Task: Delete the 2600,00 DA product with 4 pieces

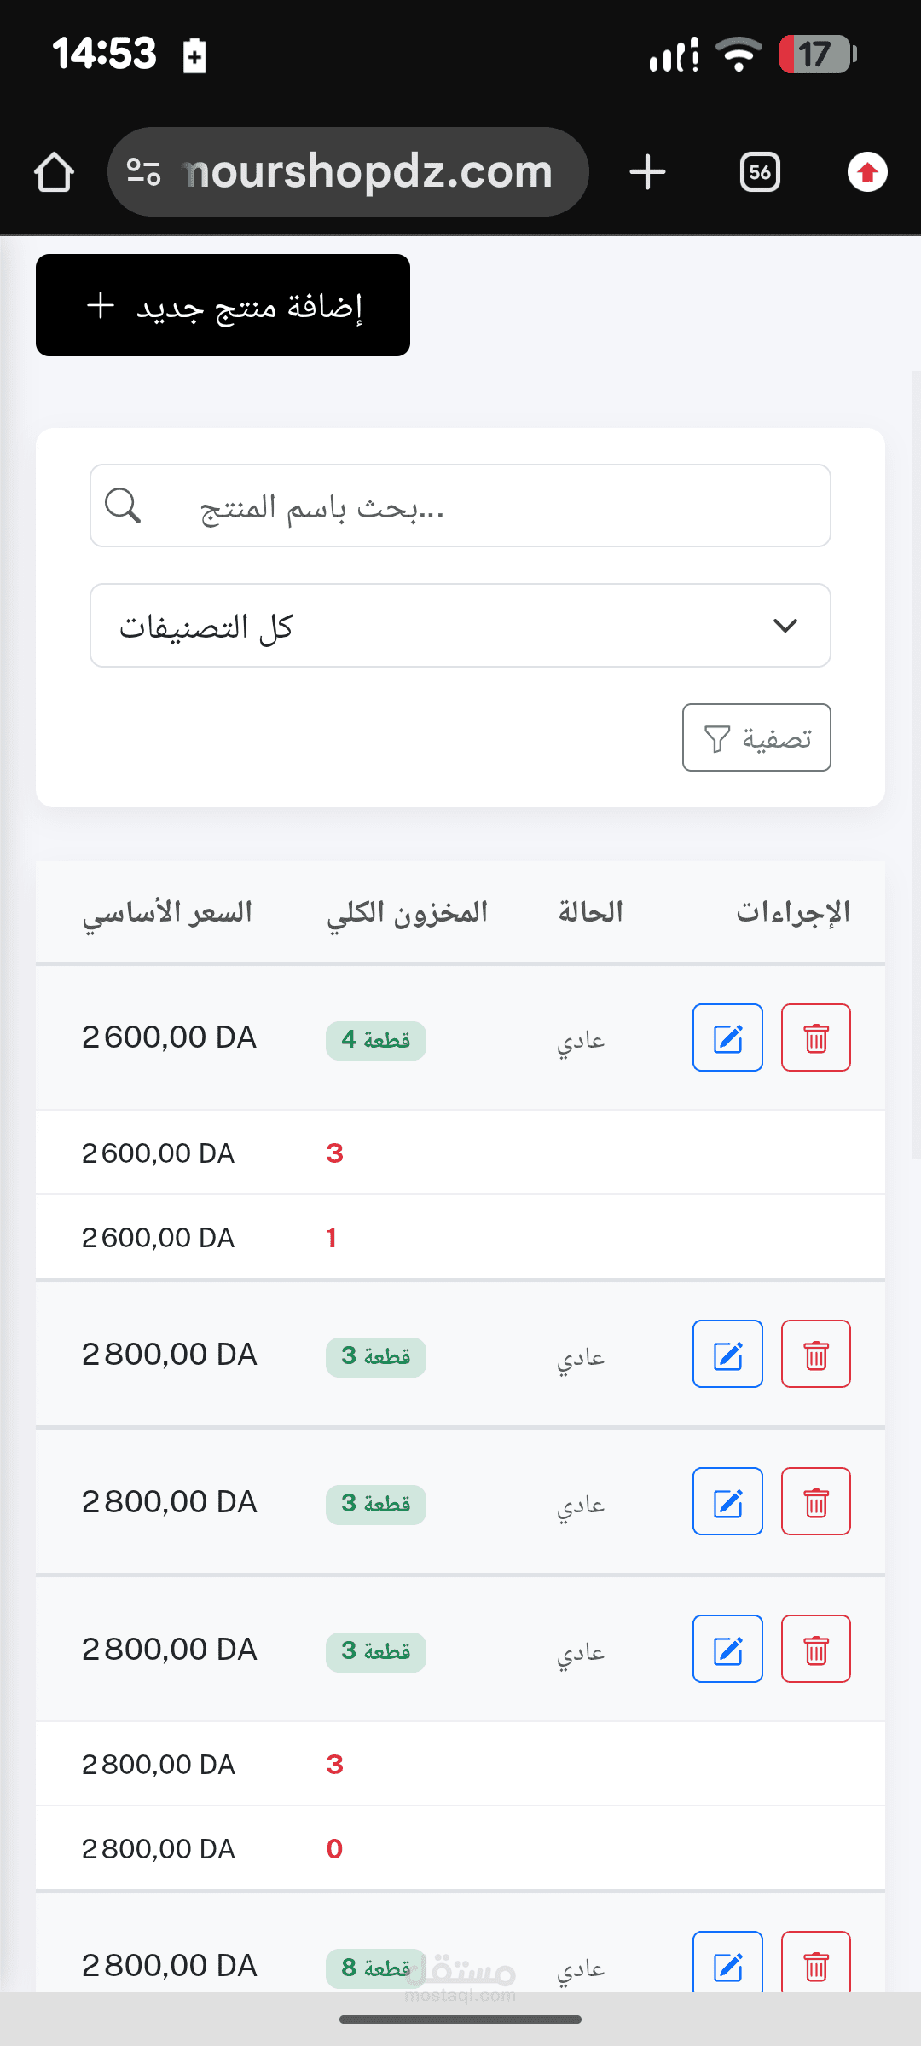Action: point(816,1037)
